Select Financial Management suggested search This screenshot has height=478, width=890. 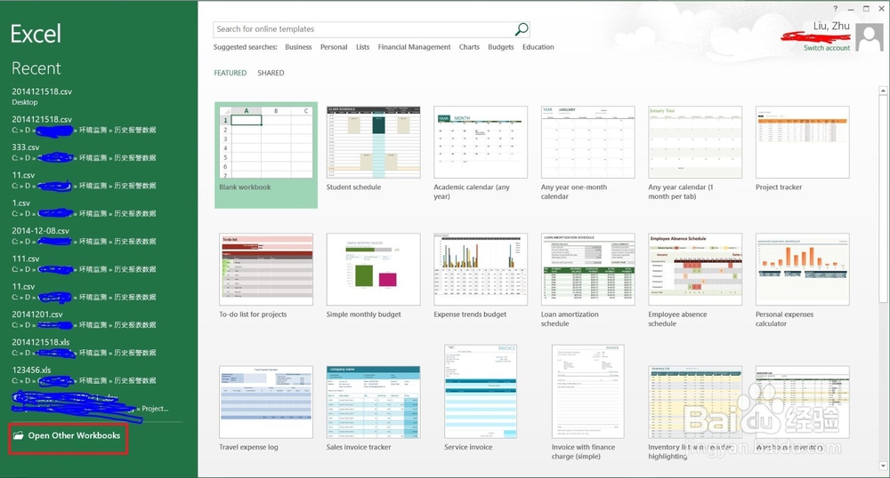point(415,47)
